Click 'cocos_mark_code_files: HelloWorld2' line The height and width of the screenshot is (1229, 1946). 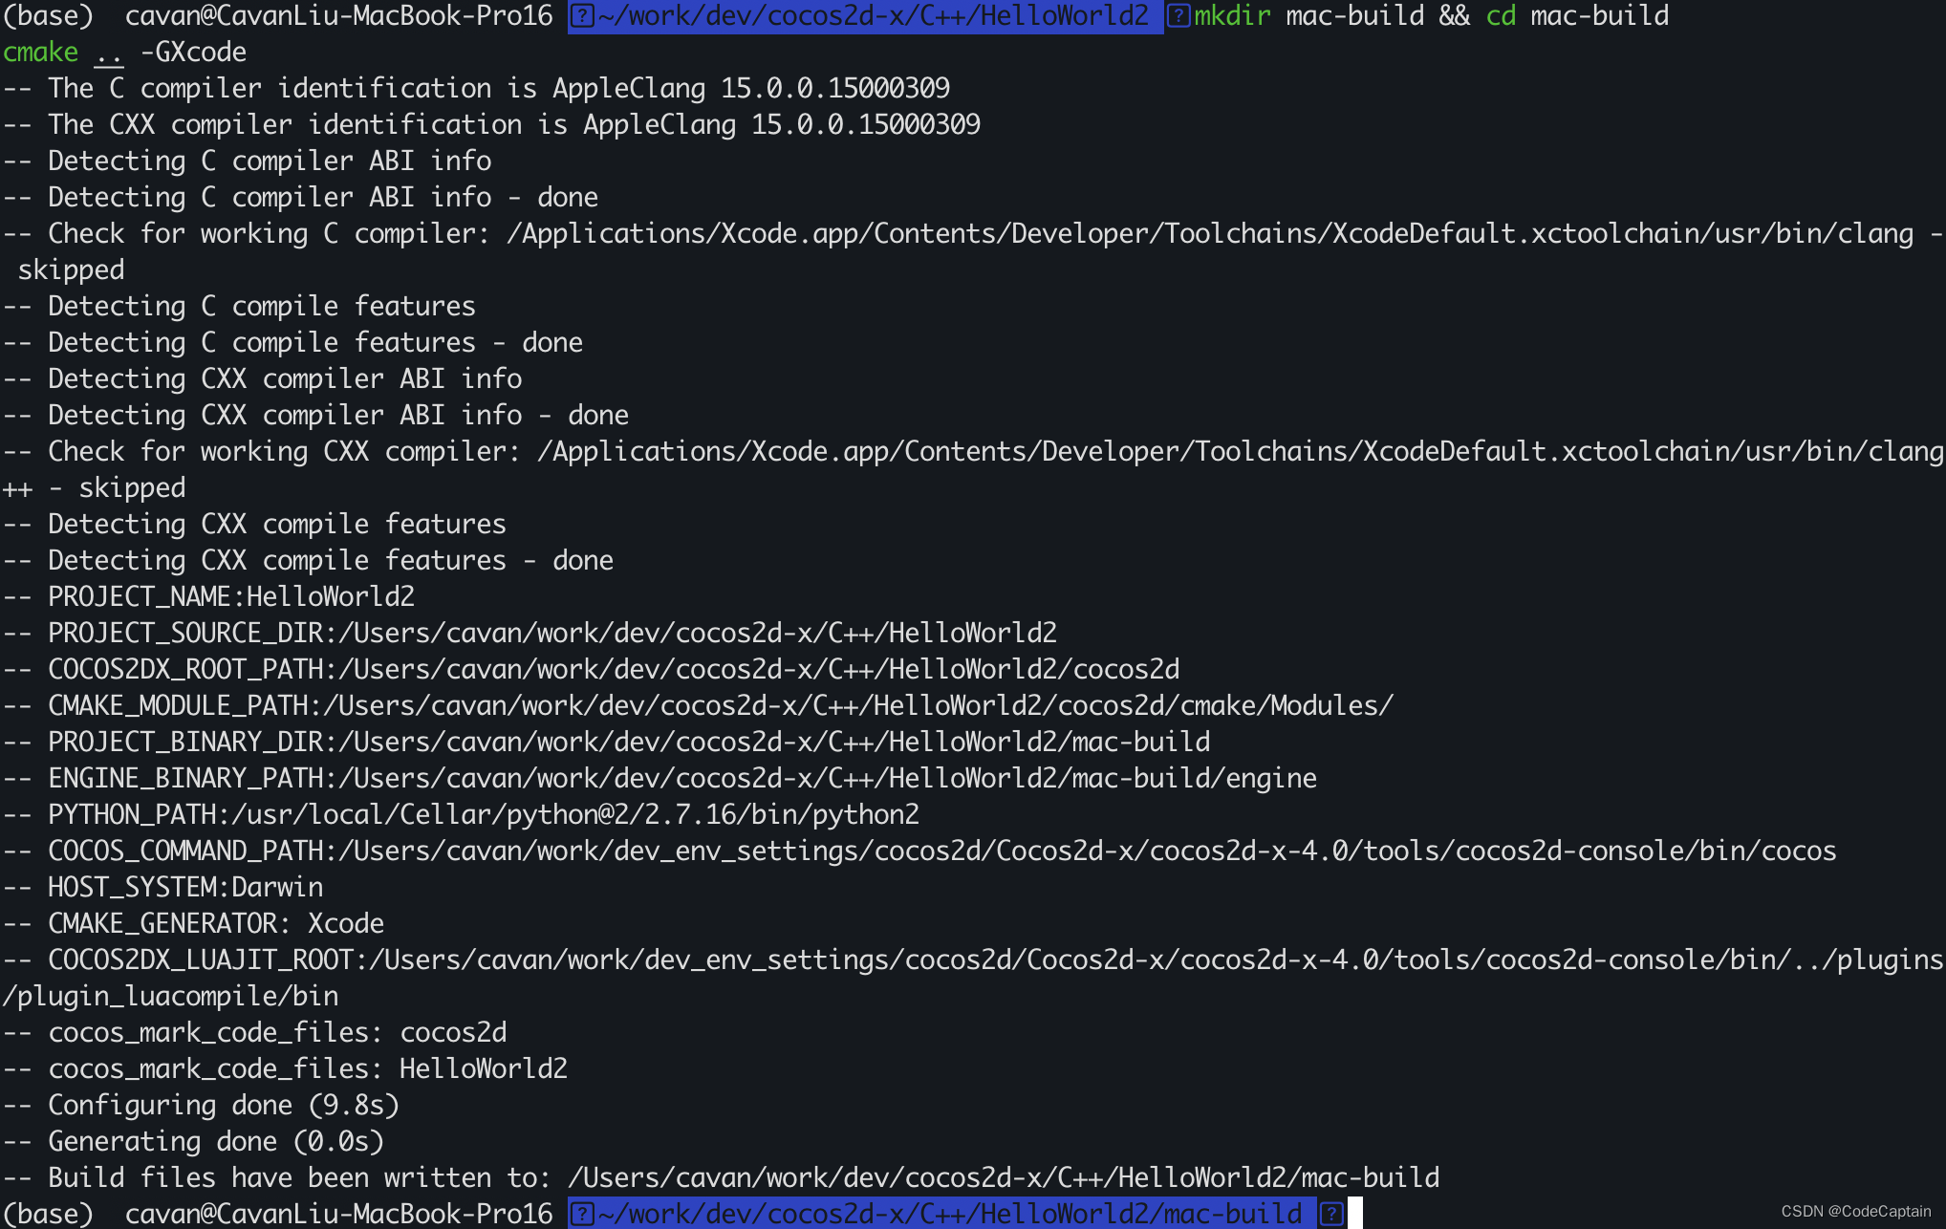tap(285, 1069)
